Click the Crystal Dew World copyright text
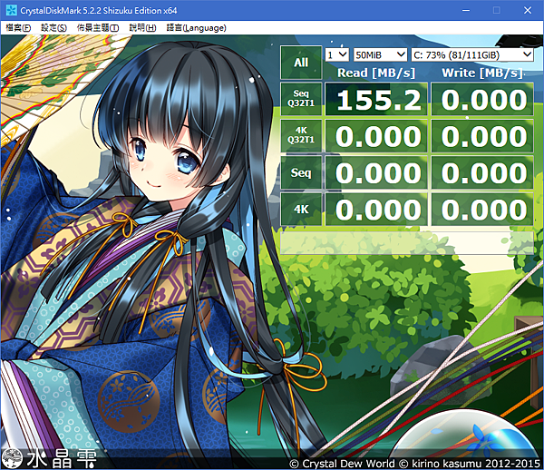 coord(414,464)
